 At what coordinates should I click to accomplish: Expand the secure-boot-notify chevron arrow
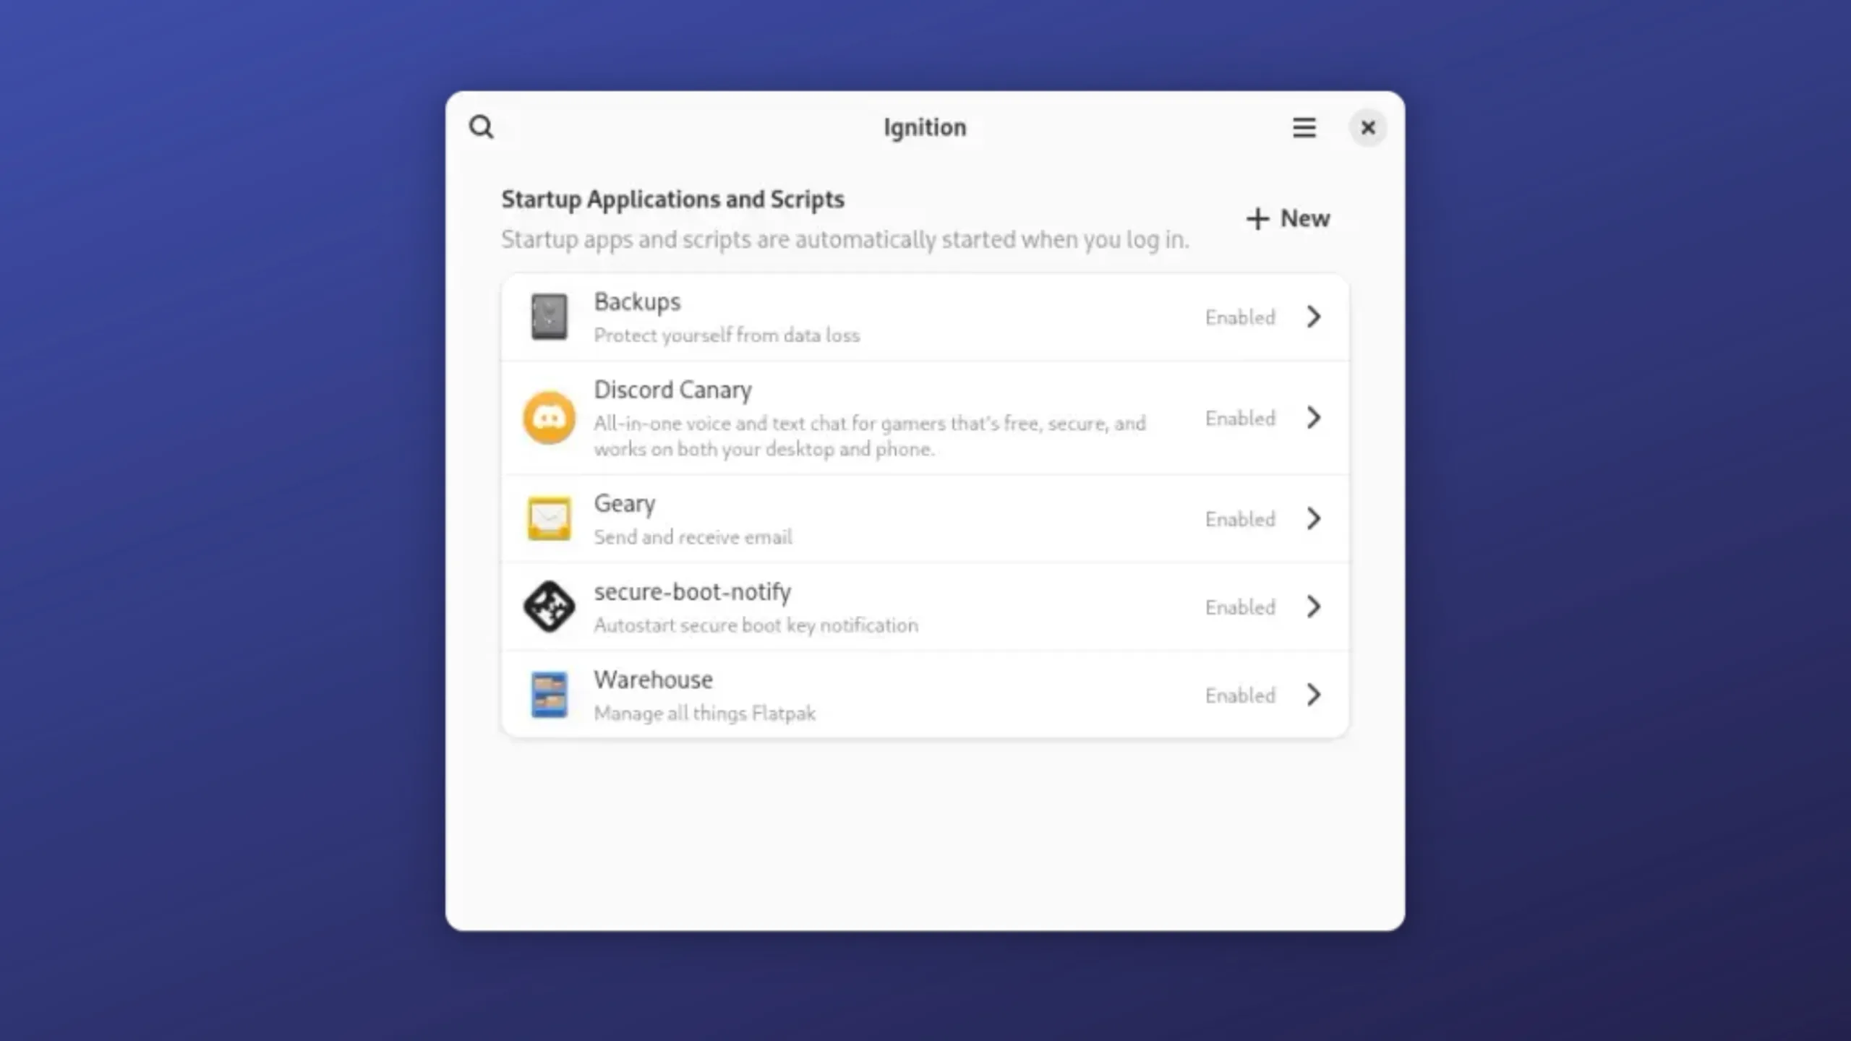[x=1313, y=607]
